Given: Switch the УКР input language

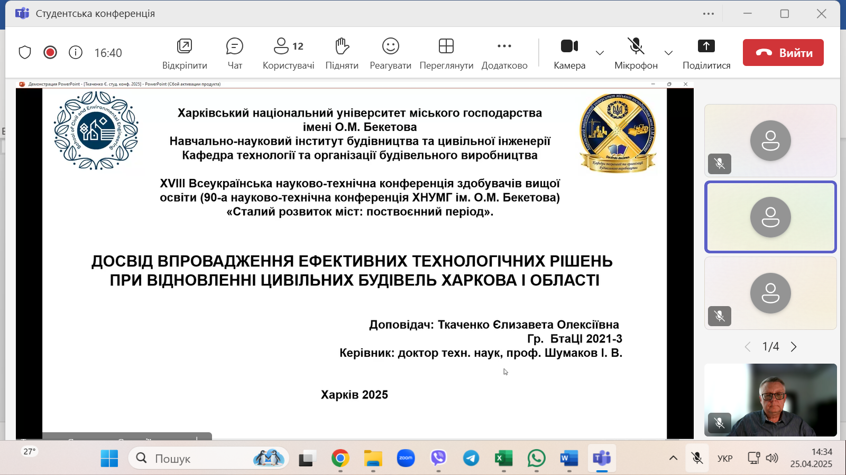Looking at the screenshot, I should coord(725,458).
